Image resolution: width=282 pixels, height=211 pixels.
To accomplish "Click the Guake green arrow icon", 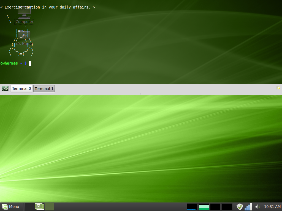I will (5, 88).
